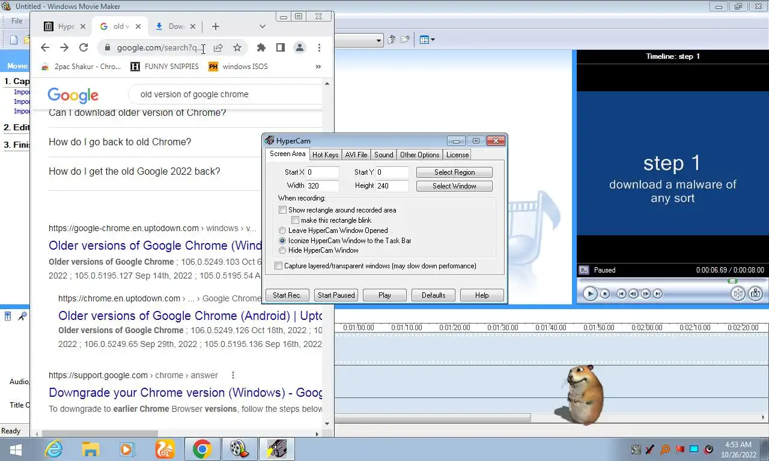The width and height of the screenshot is (769, 461).
Task: Jump back with the preview's Back button
Action: click(x=622, y=294)
